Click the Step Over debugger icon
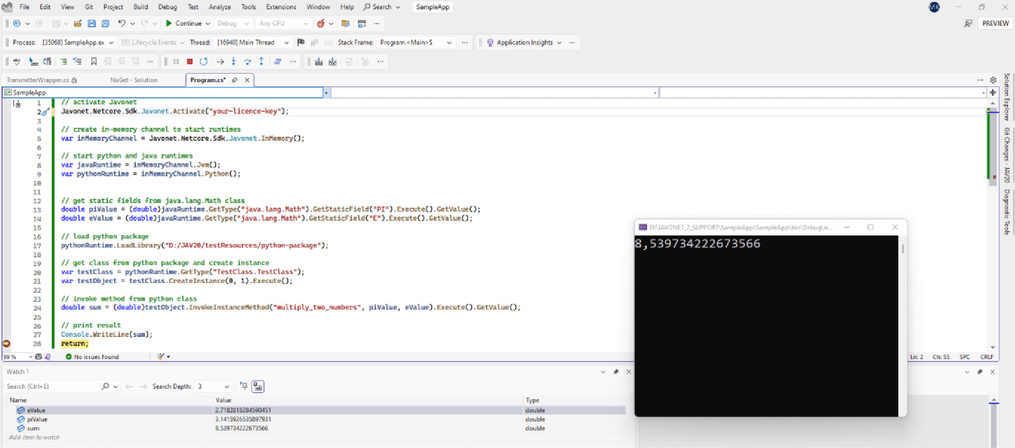This screenshot has width=1015, height=448. [x=247, y=61]
